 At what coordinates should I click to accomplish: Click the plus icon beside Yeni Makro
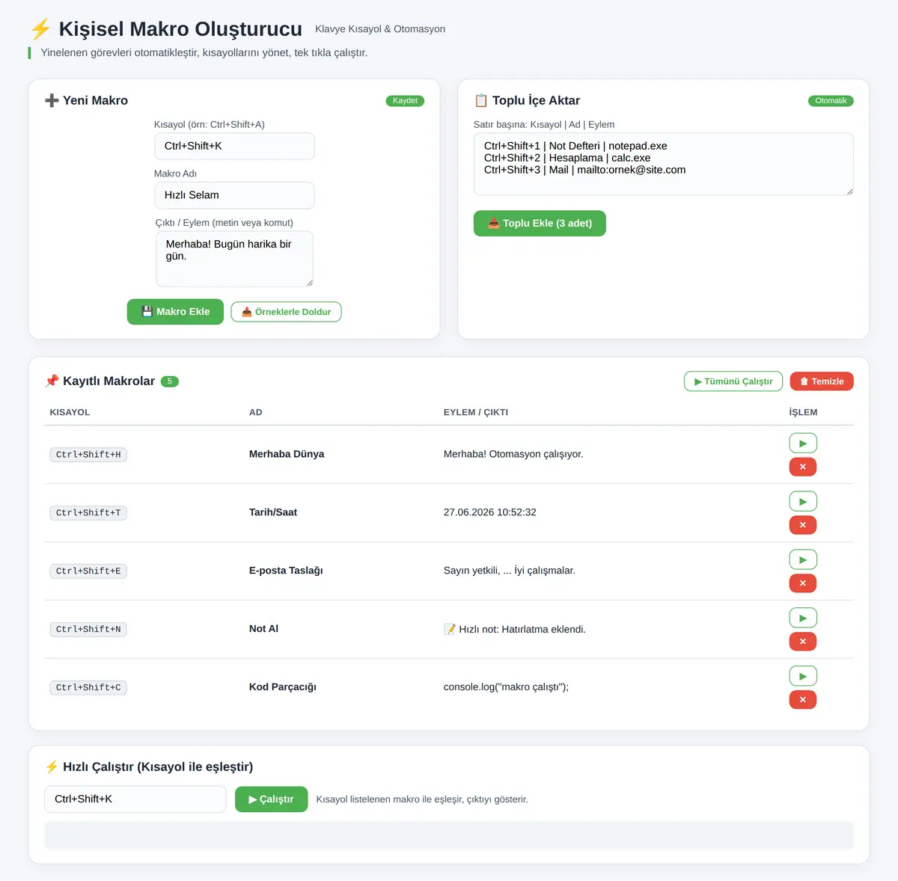52,101
